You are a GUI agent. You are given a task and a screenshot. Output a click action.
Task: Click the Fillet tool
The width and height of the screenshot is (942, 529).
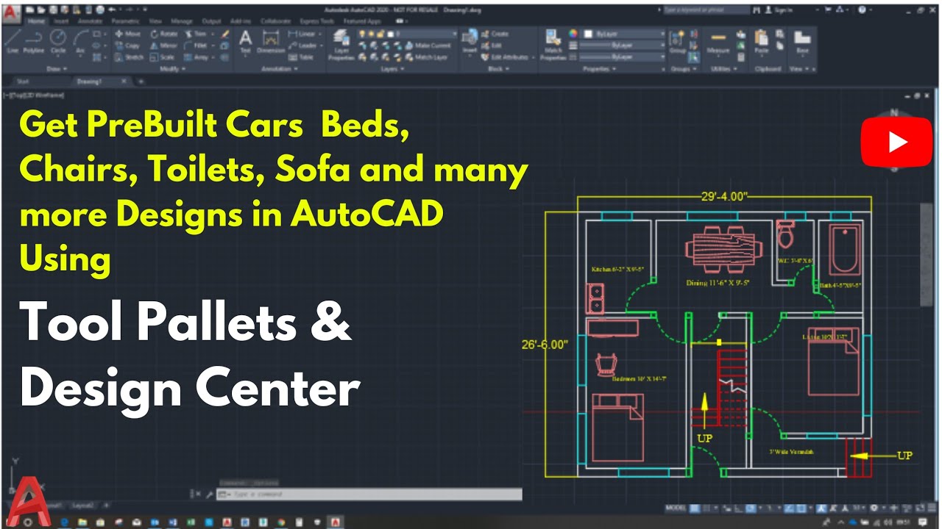point(196,45)
